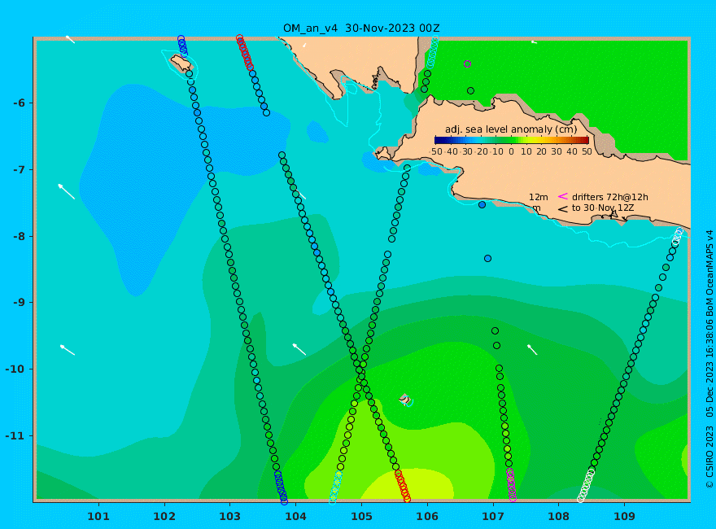Click the small island south of Java near 105.7E
This screenshot has width=716, height=529.
(404, 400)
